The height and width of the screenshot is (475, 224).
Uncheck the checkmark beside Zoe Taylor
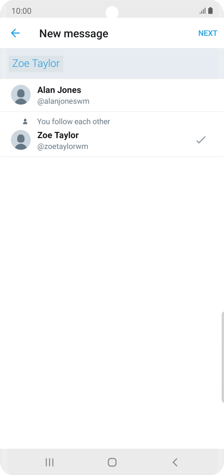(x=201, y=140)
